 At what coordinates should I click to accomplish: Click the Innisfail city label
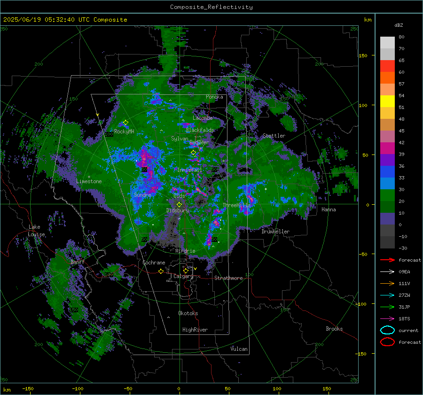click(190, 170)
